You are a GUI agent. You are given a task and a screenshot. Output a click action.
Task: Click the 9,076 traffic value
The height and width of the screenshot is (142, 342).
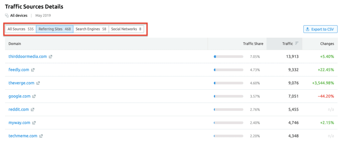(293, 83)
